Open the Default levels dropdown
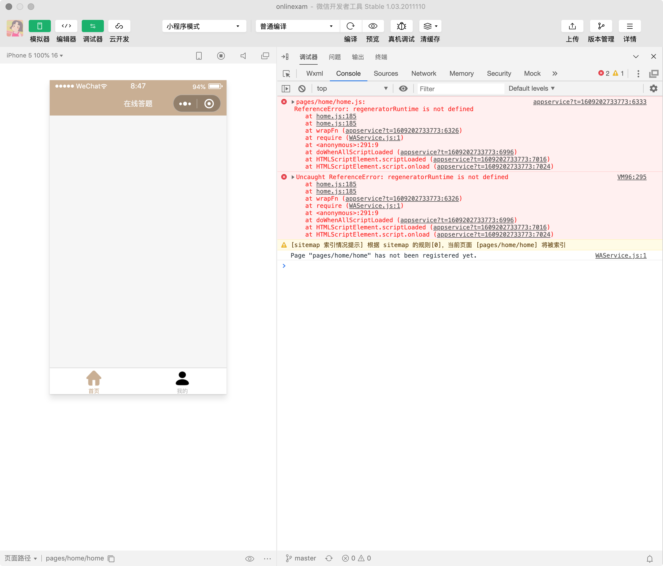Image resolution: width=663 pixels, height=566 pixels. (x=531, y=88)
